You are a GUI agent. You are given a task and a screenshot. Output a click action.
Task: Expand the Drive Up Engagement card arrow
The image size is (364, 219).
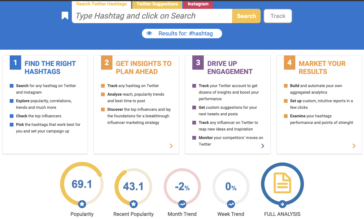263,146
